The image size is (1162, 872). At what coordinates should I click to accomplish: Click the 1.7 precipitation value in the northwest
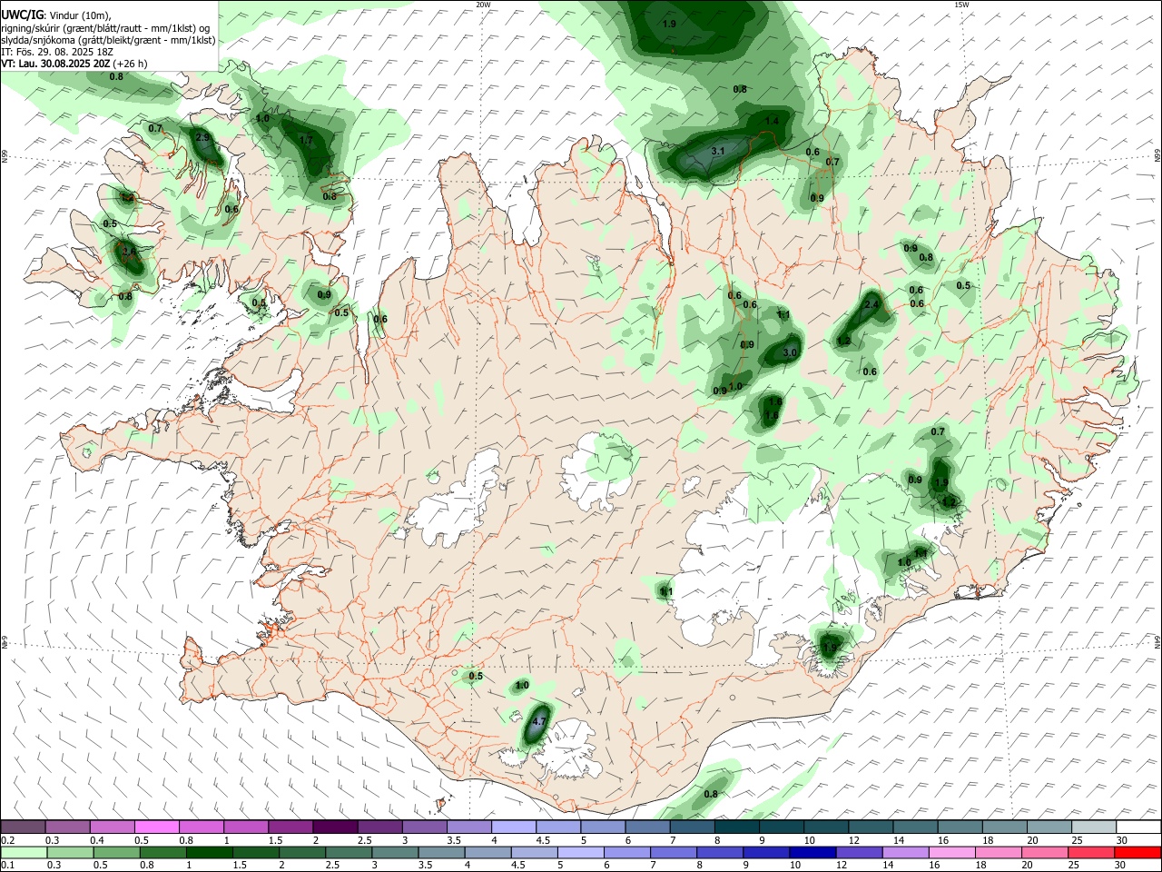(x=306, y=140)
